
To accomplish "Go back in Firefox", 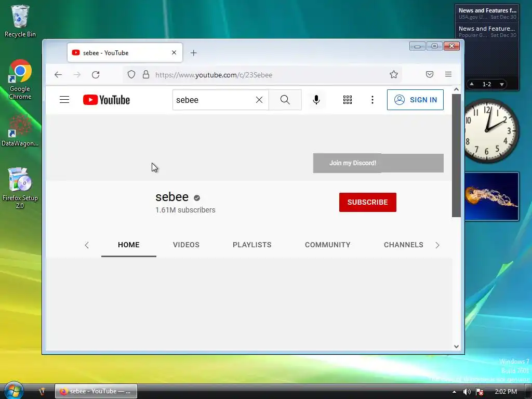I will tap(58, 75).
